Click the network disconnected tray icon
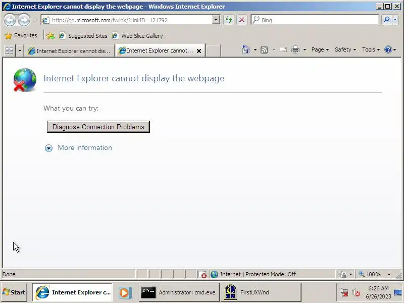Image resolution: width=404 pixels, height=303 pixels. (x=344, y=293)
